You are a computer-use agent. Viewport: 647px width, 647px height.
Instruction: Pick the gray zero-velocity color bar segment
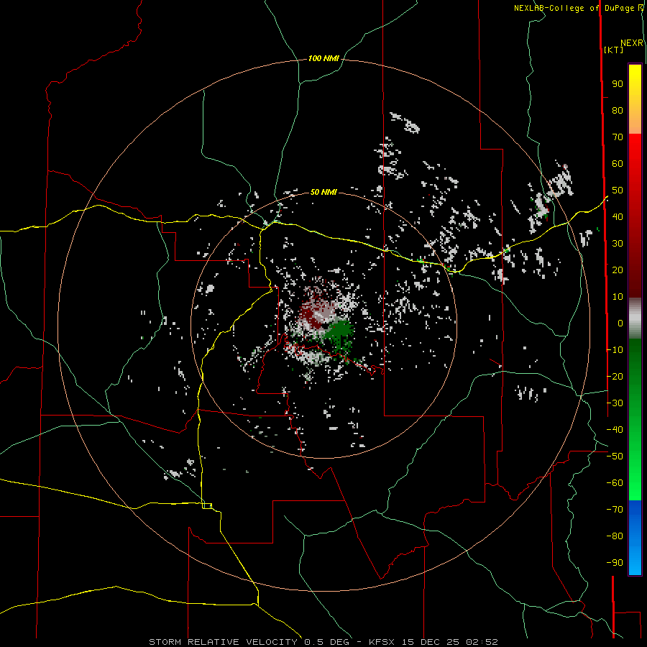coord(635,318)
